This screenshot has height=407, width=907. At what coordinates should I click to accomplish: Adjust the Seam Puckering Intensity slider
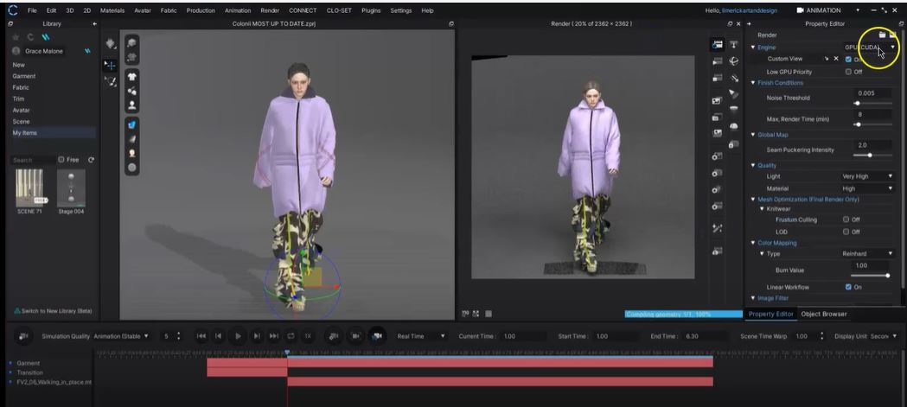868,156
